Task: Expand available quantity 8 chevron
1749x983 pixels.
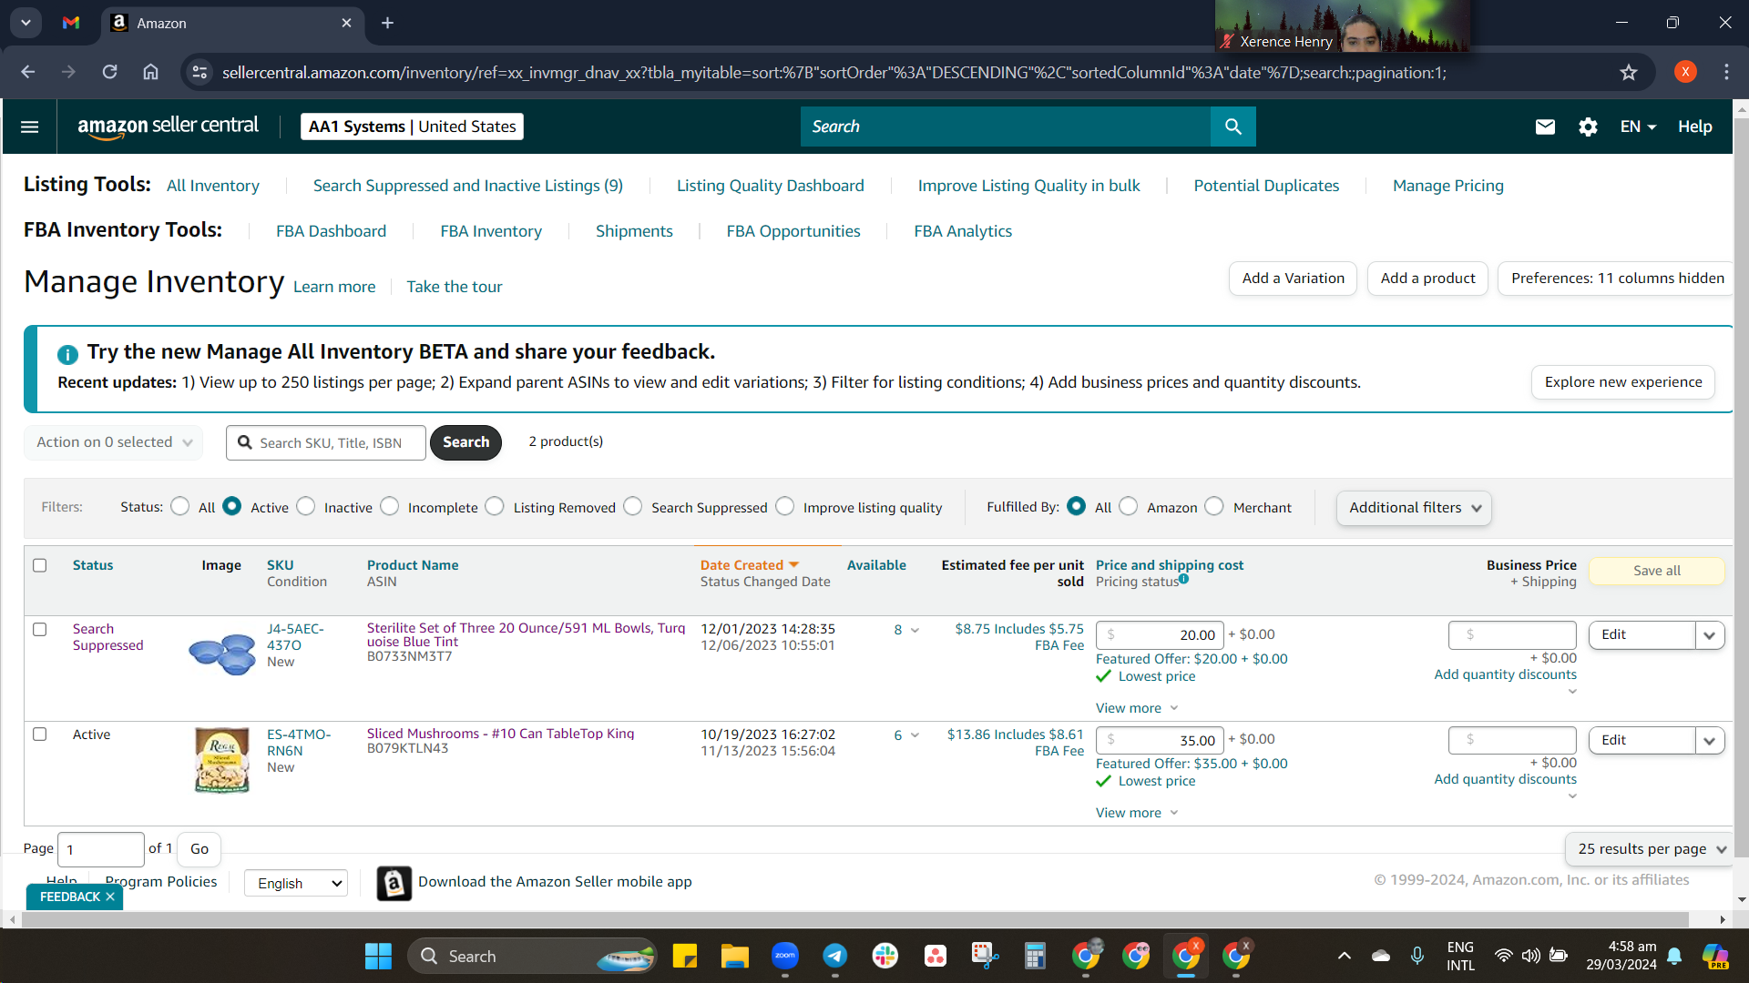Action: click(915, 630)
